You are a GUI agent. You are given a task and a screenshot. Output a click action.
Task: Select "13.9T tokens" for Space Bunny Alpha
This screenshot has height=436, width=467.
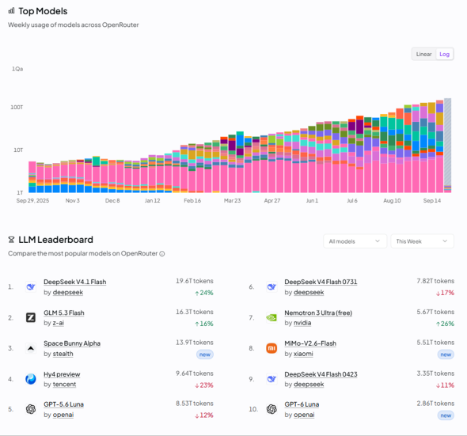(x=195, y=343)
